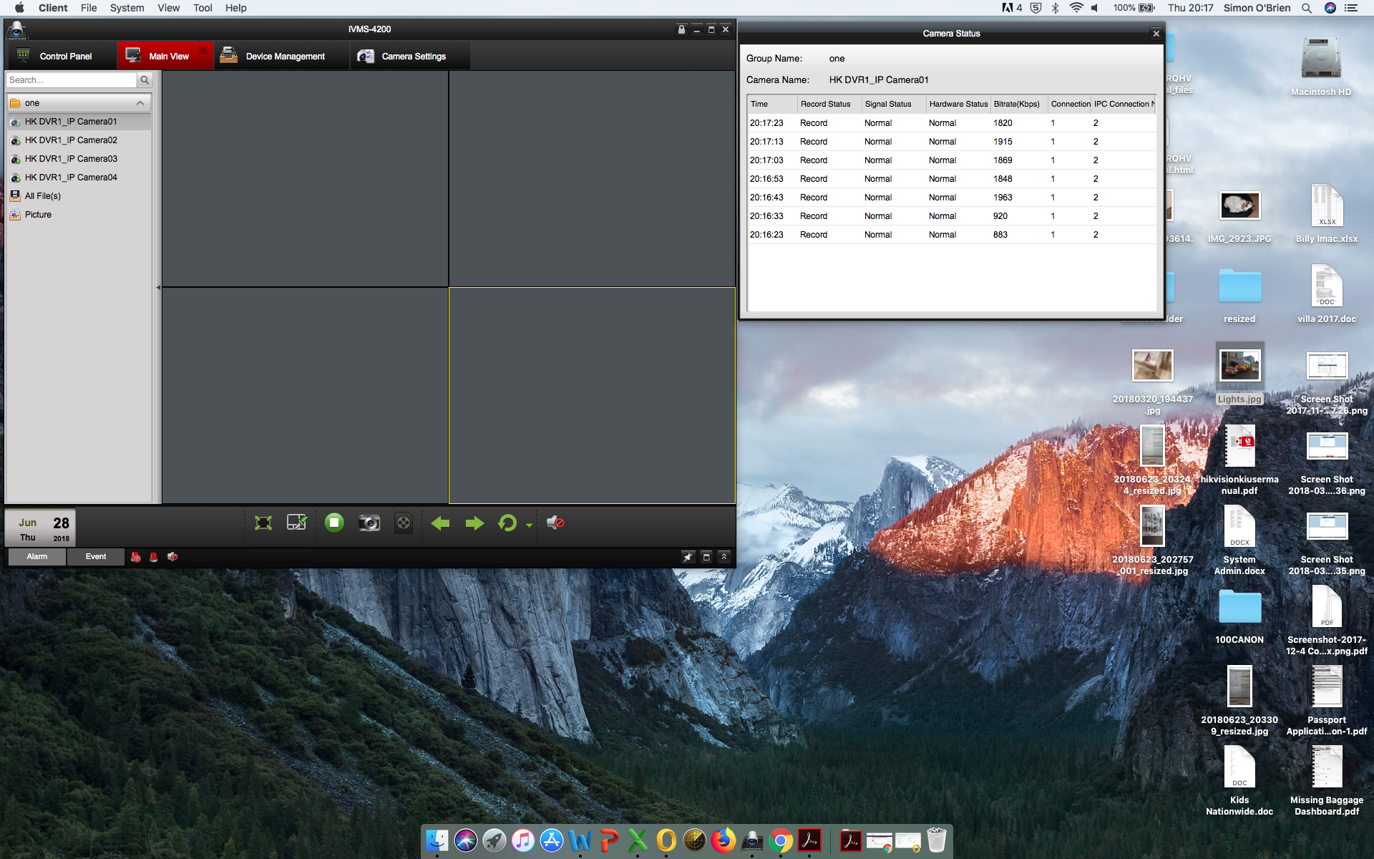Screen dimensions: 1374x859
Task: Open the Tool menu in menu bar
Action: tap(203, 8)
